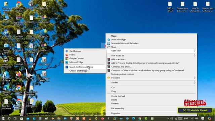The image size is (215, 121).
Task: Select the .OGG to .WEM desktop file
Action: click(x=170, y=7)
